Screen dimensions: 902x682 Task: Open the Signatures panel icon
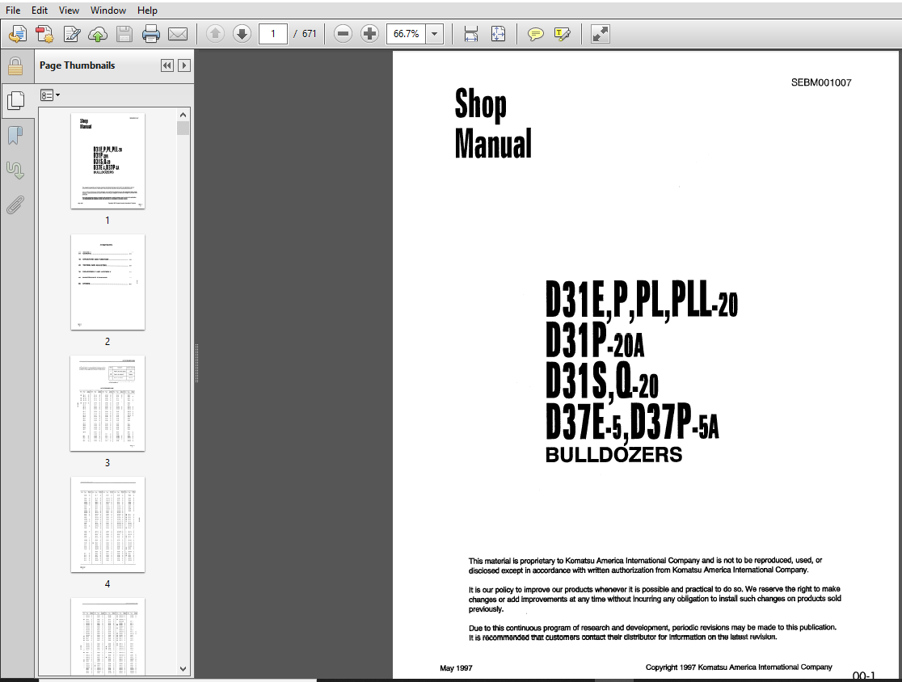15,170
